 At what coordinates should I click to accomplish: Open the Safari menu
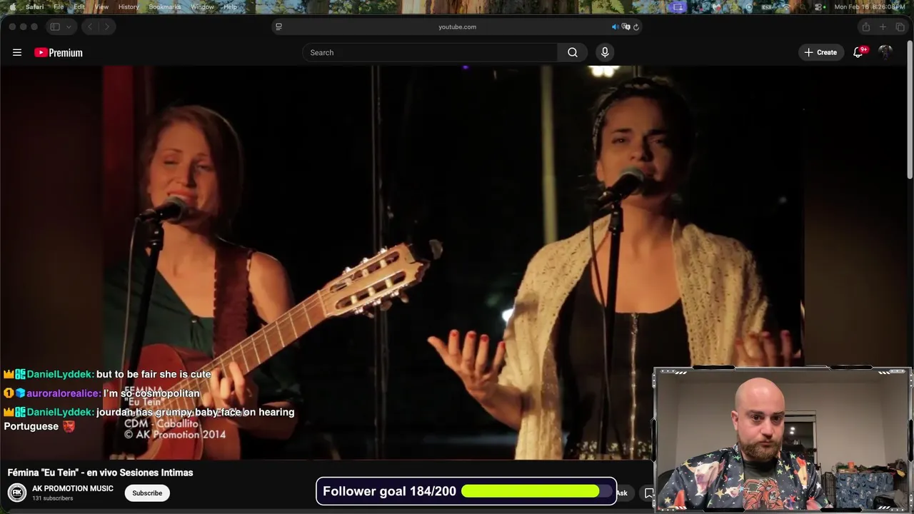34,6
